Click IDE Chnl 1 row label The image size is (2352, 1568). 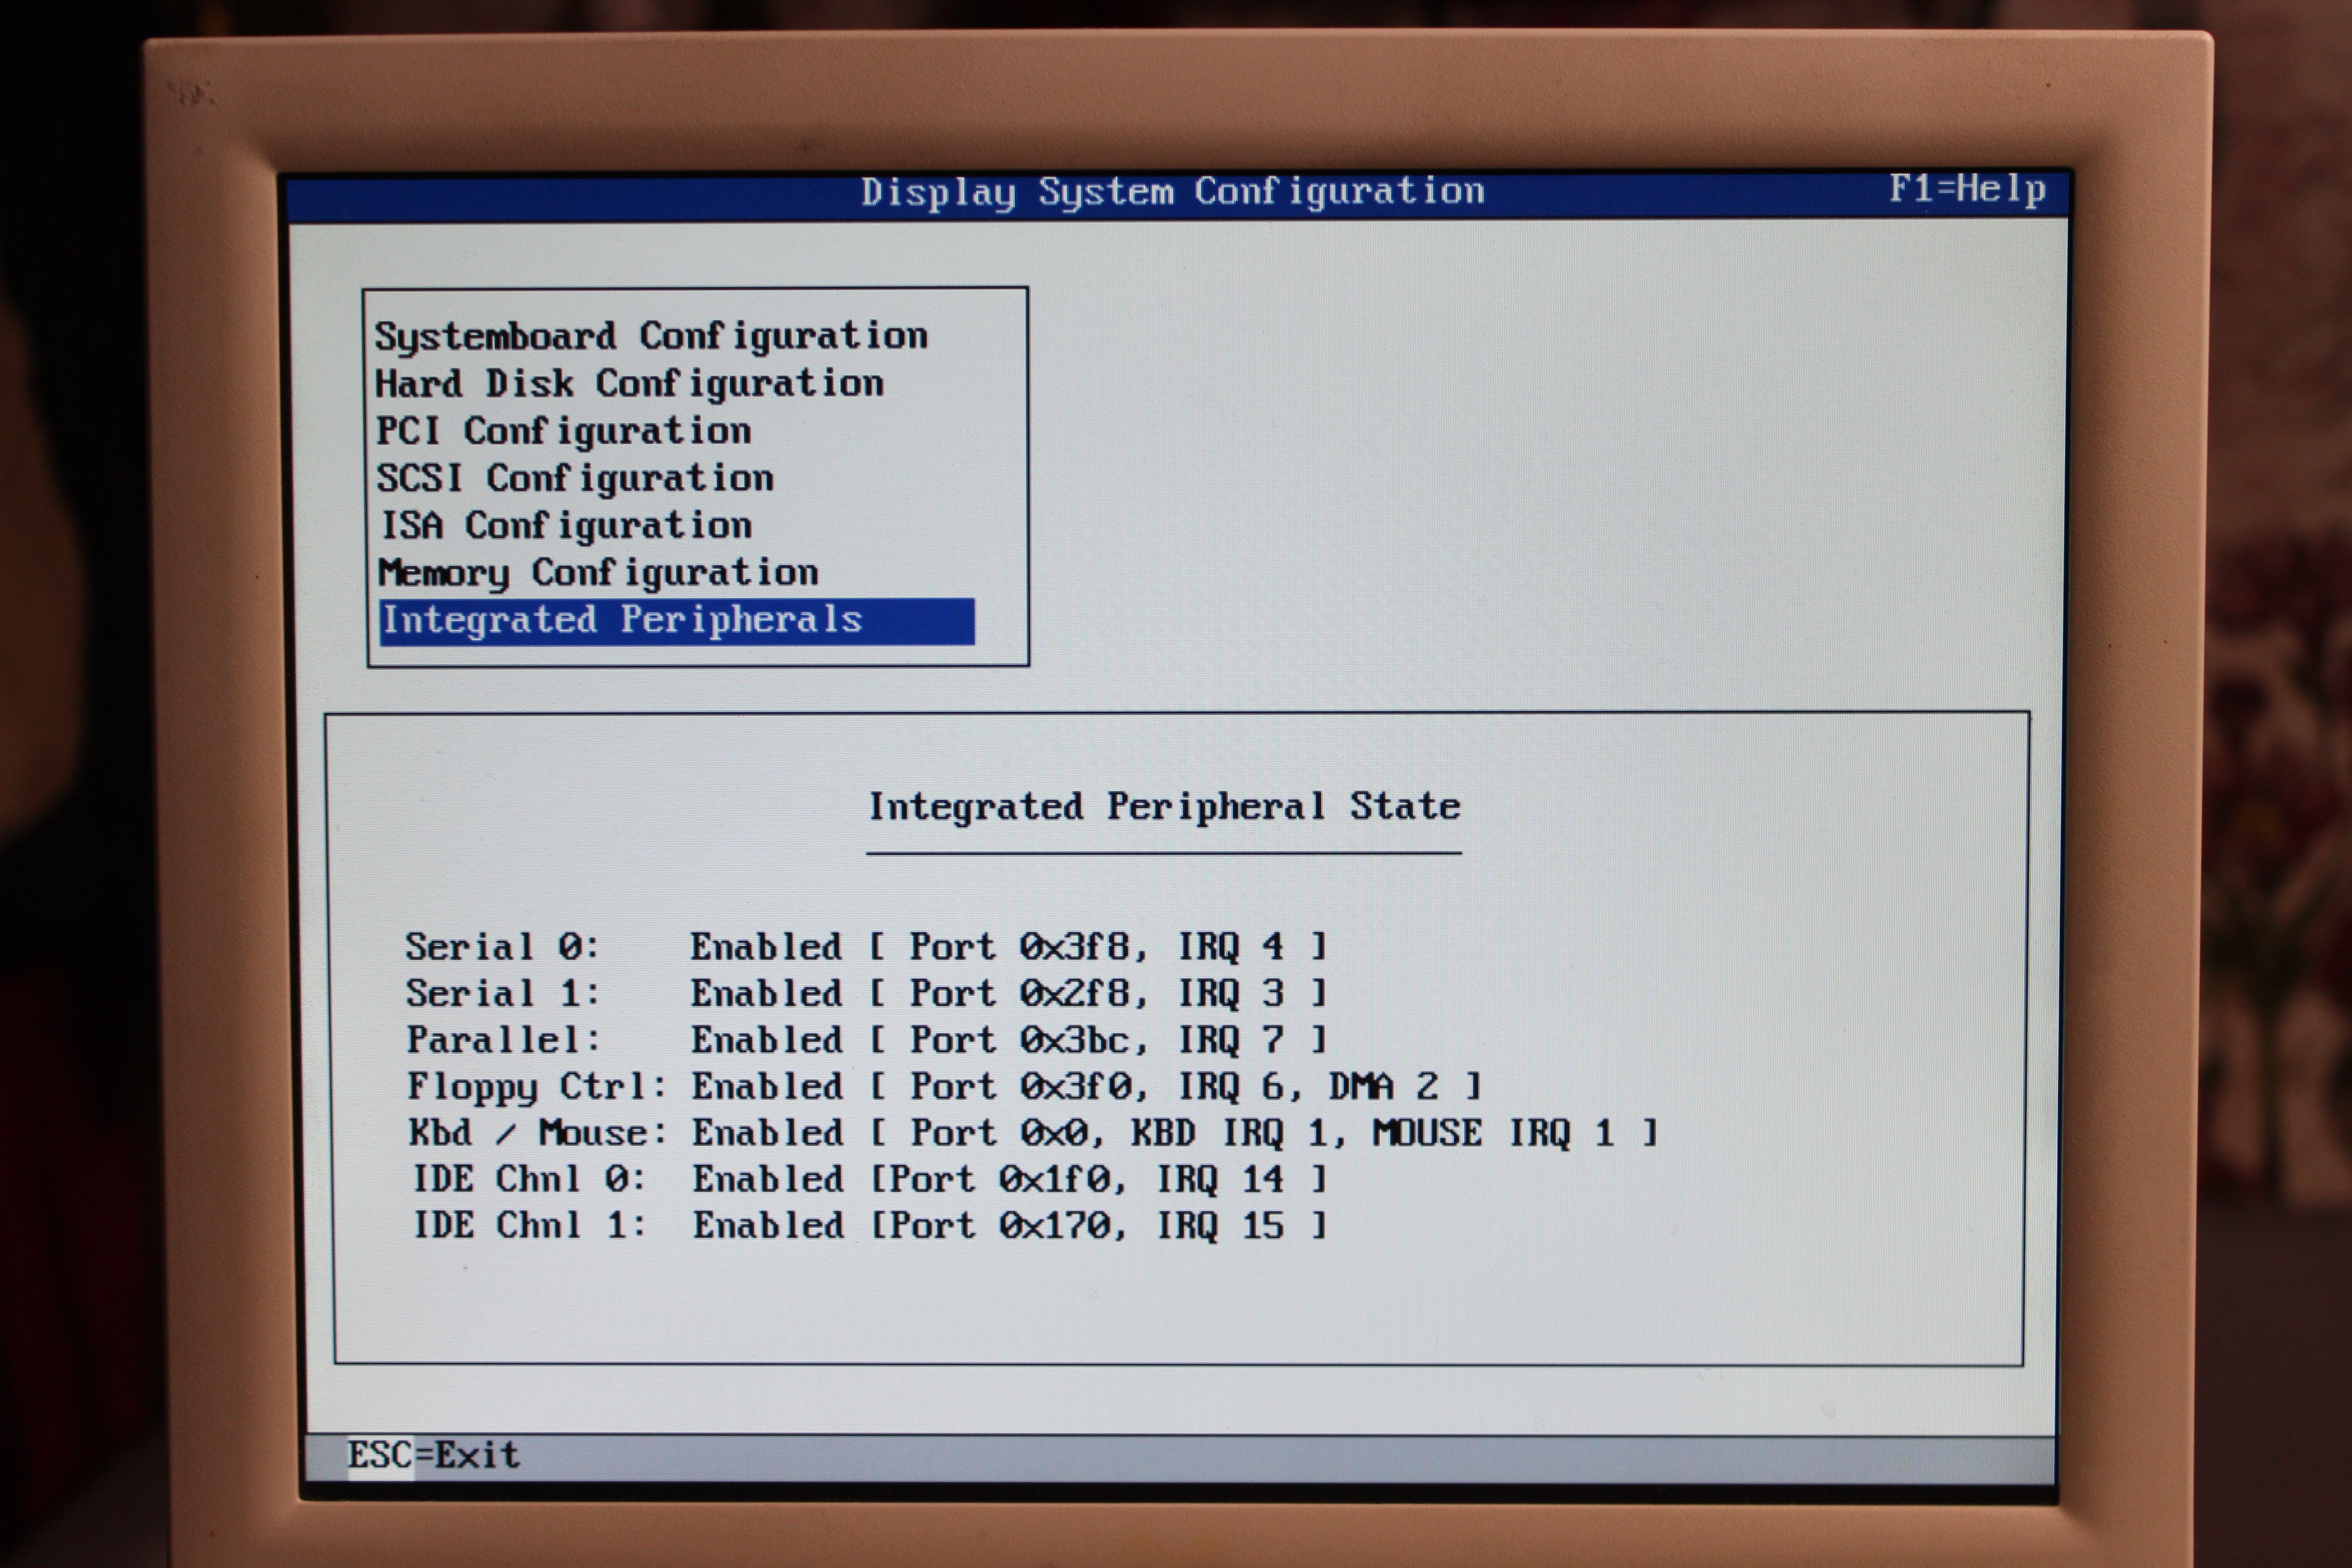529,1226
